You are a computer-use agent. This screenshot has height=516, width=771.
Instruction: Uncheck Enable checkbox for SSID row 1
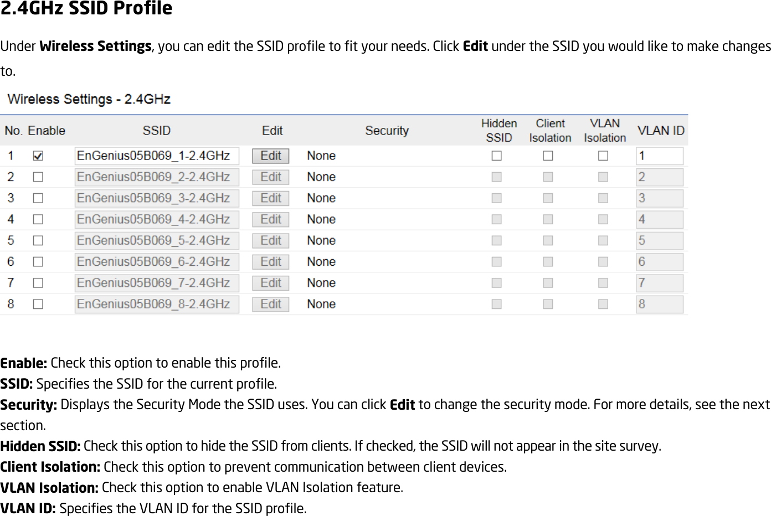pyautogui.click(x=38, y=156)
